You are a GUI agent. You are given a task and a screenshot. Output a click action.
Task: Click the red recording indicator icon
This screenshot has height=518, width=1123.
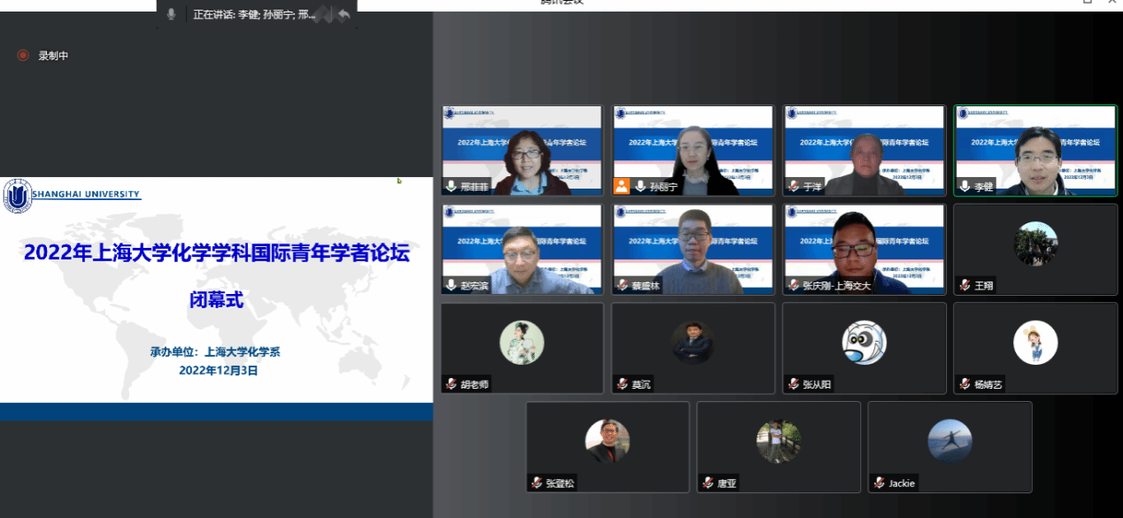coord(24,56)
